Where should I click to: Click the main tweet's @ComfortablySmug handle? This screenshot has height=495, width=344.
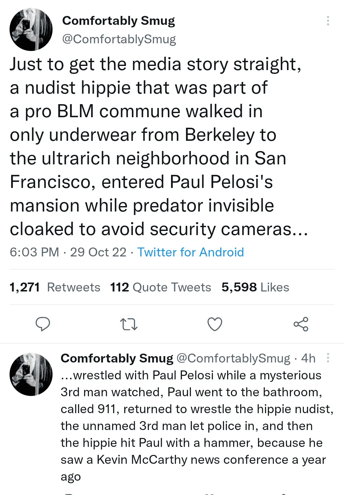coord(119,39)
